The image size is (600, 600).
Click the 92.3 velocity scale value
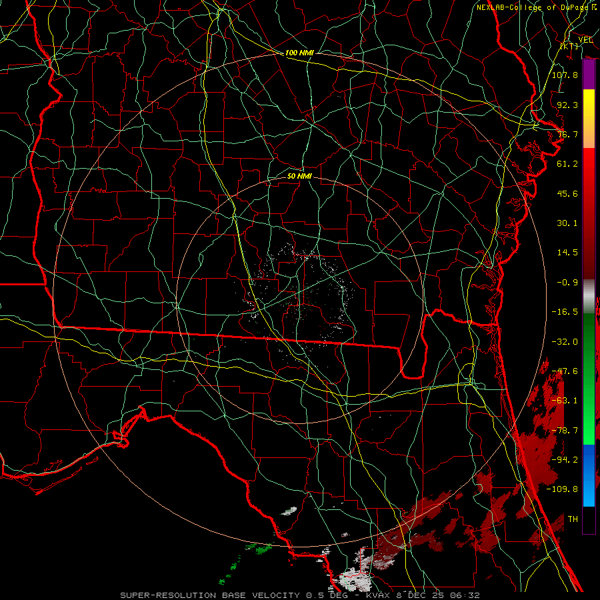(567, 105)
